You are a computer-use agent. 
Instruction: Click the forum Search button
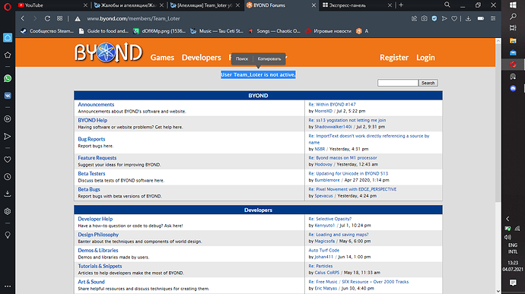tap(428, 83)
